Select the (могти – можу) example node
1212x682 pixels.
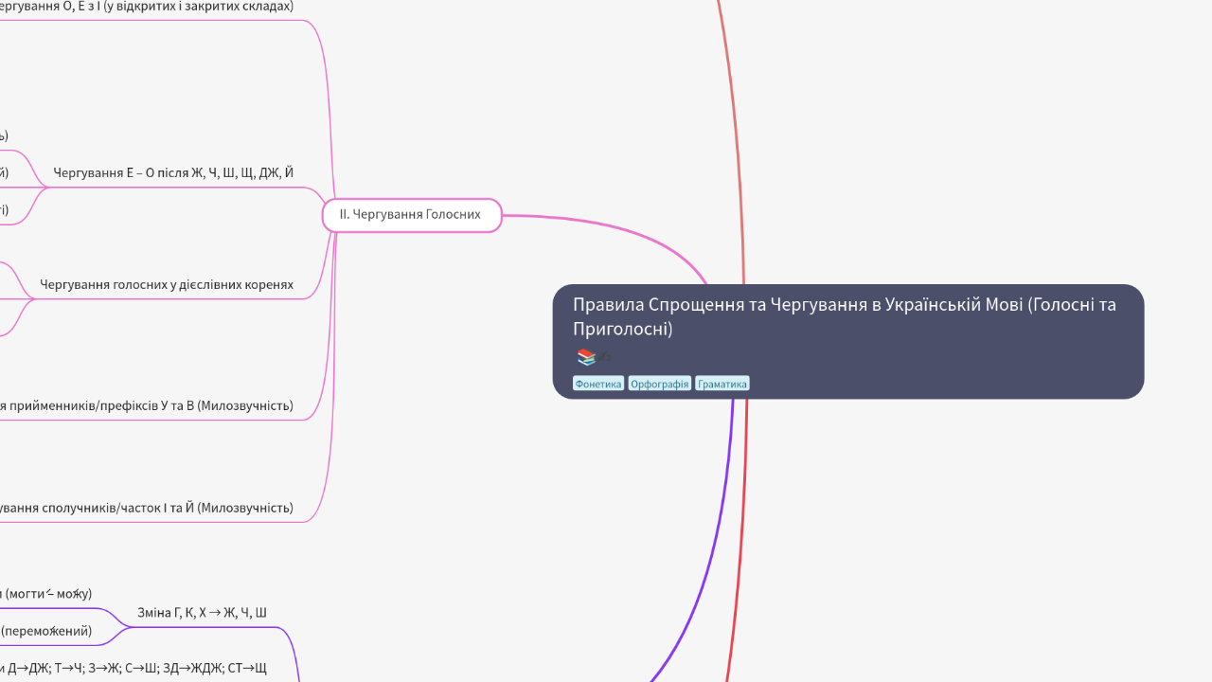click(x=45, y=594)
